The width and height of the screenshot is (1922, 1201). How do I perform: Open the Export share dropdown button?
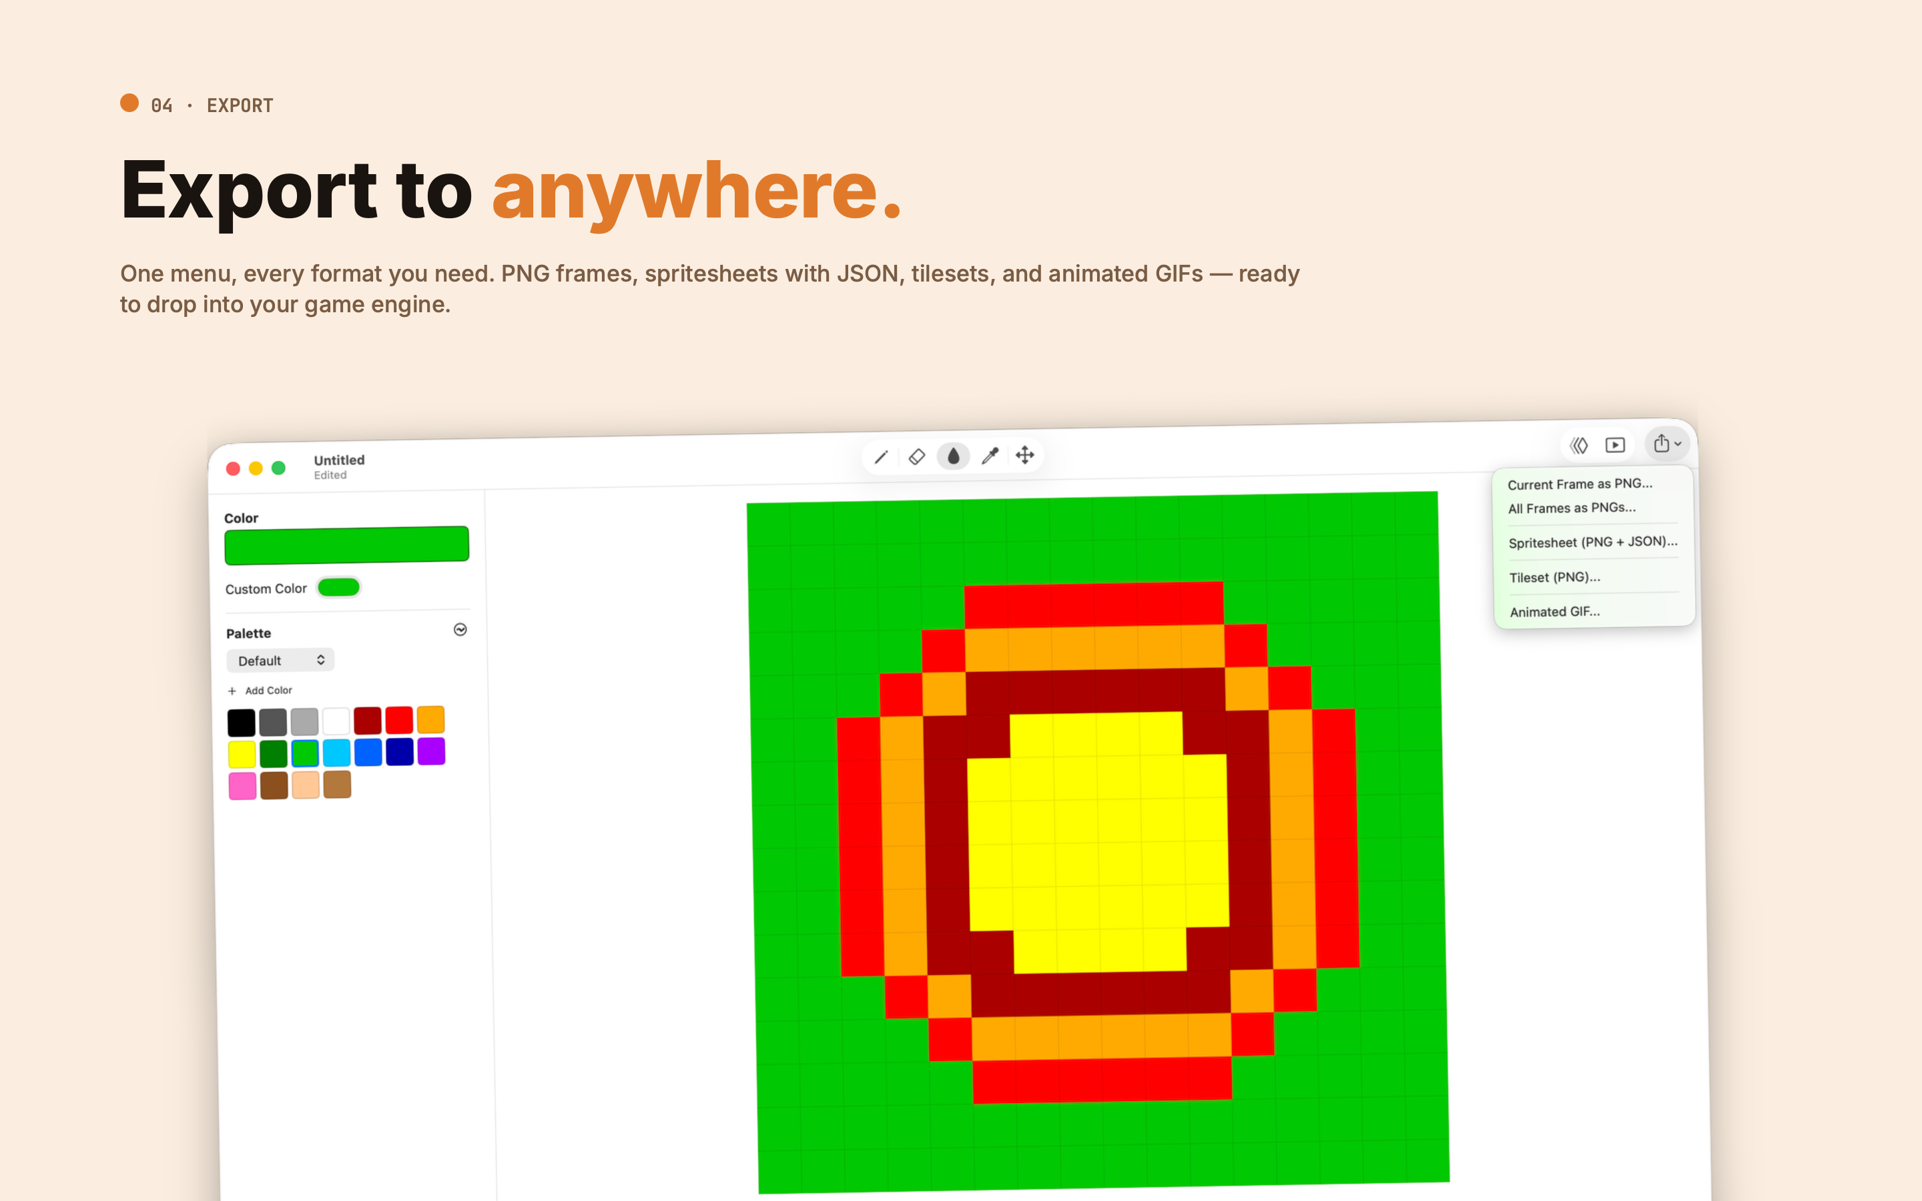click(1667, 444)
